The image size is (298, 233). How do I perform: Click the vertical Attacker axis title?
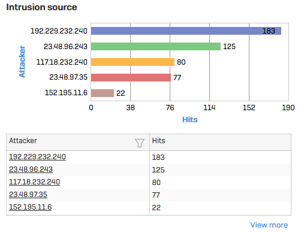[22, 62]
